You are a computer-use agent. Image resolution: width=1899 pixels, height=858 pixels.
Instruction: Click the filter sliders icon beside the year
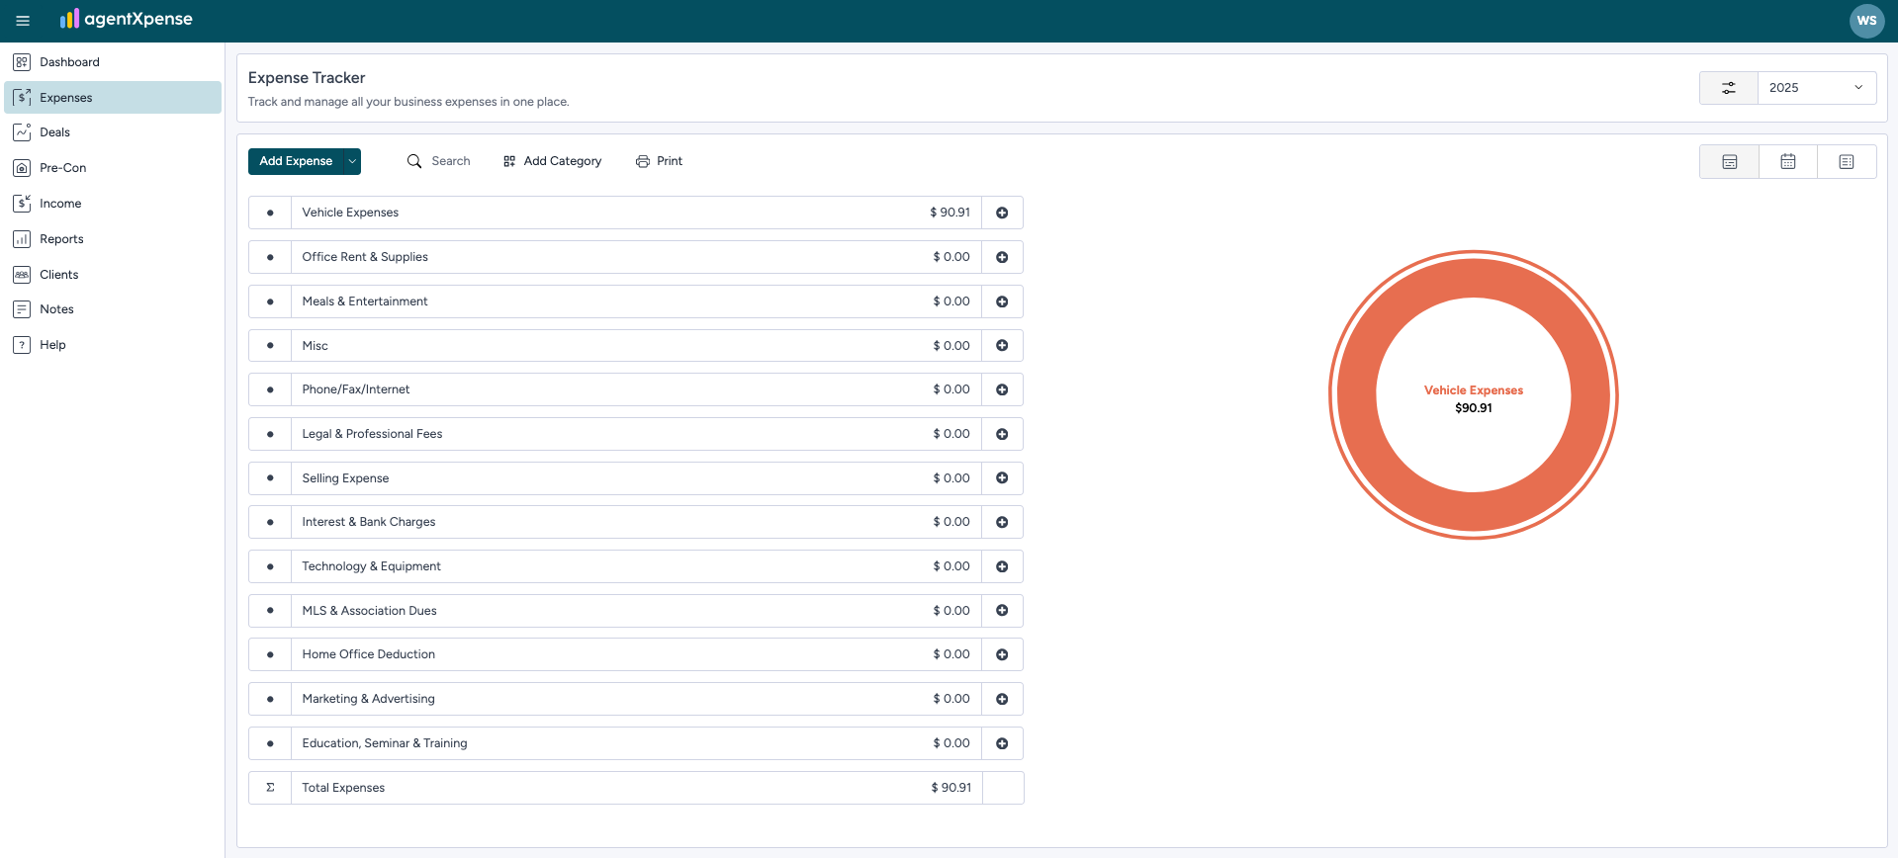click(1728, 88)
